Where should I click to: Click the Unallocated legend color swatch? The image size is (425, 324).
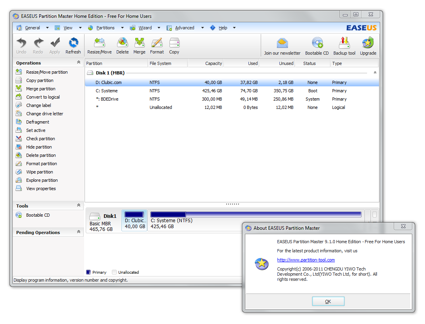pos(114,272)
